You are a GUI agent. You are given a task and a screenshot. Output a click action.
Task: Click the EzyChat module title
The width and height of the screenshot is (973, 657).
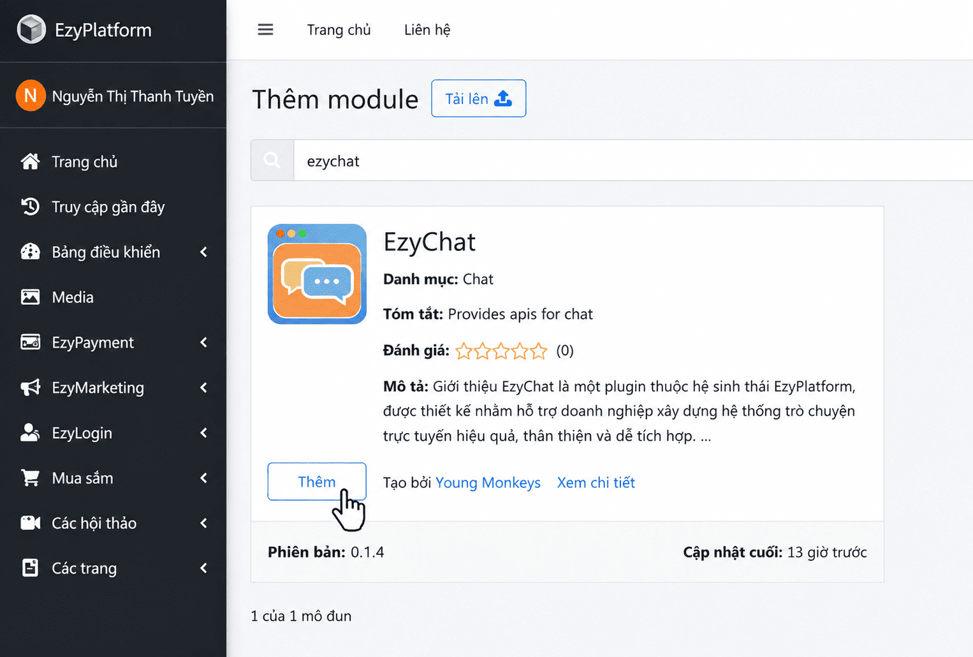[x=430, y=242]
